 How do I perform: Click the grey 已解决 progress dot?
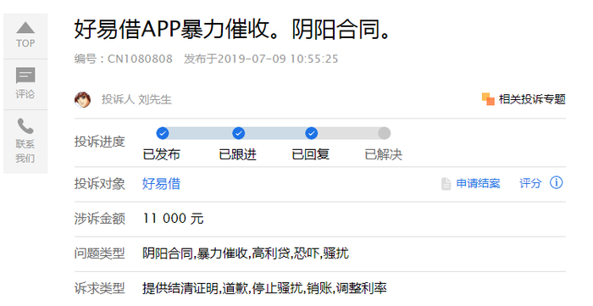384,133
